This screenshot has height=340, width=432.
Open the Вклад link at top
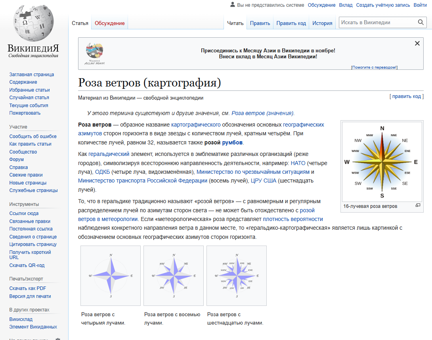pyautogui.click(x=346, y=5)
